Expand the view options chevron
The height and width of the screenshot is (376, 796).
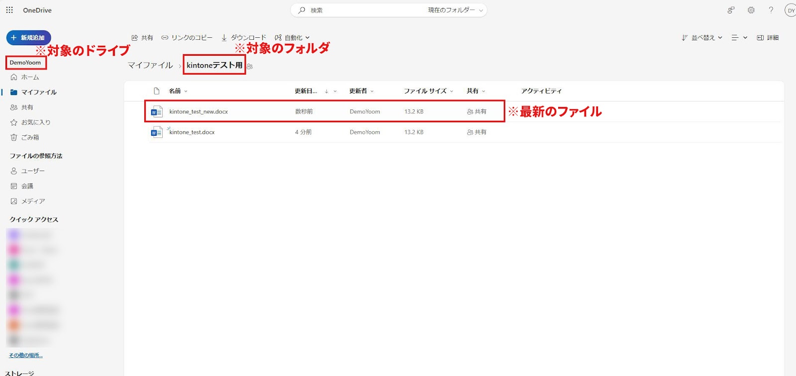pyautogui.click(x=745, y=38)
